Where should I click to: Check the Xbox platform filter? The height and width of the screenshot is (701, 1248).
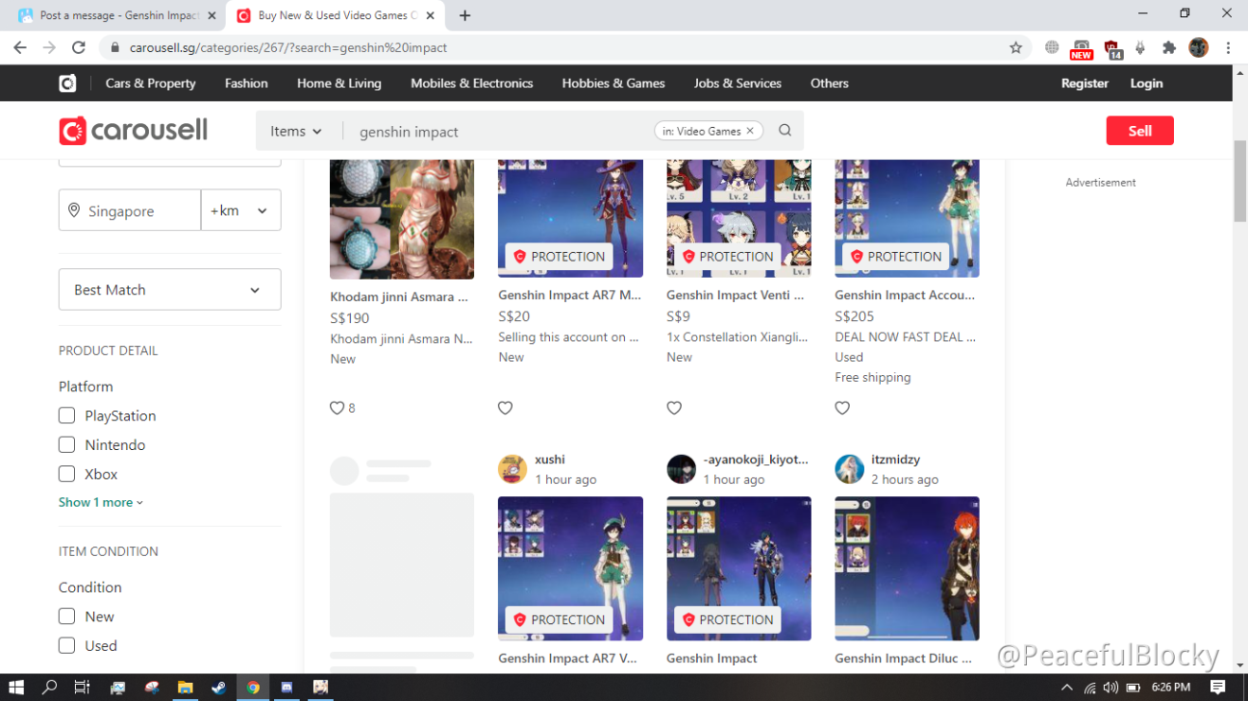point(66,474)
